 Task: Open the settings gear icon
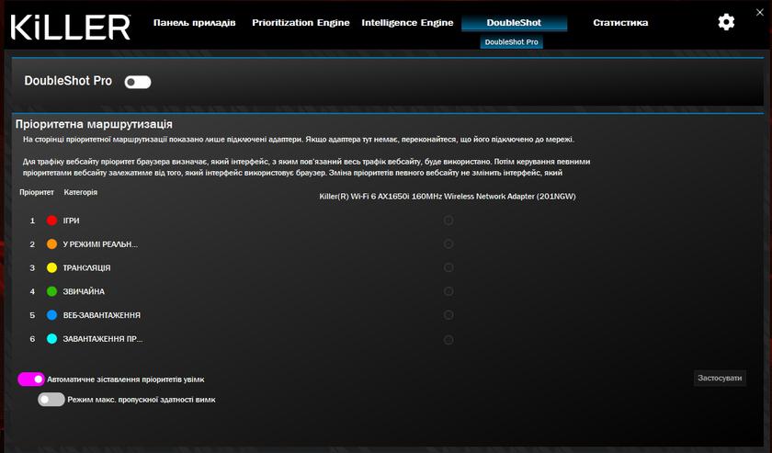pyautogui.click(x=726, y=22)
